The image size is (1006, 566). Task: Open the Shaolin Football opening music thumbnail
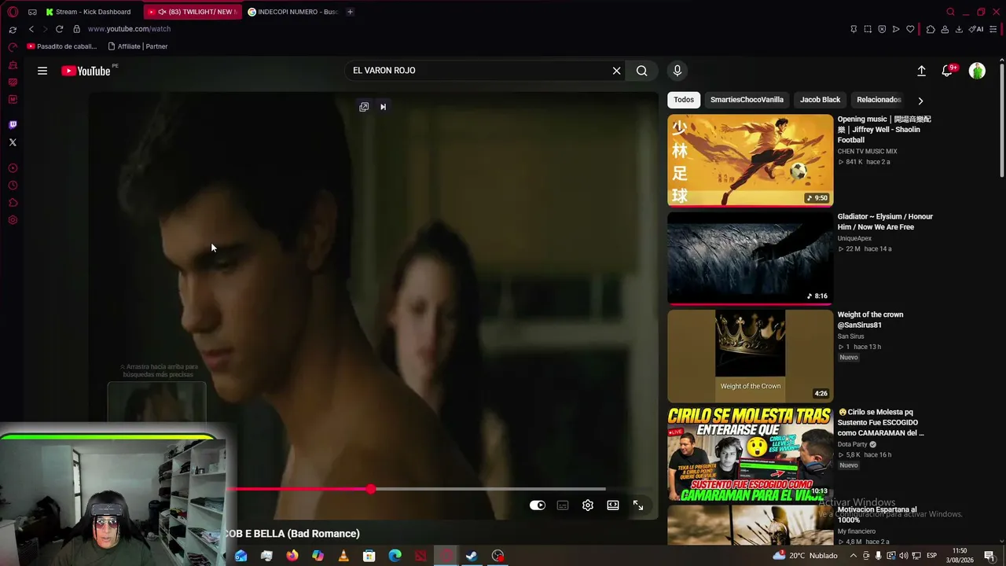[x=750, y=160]
